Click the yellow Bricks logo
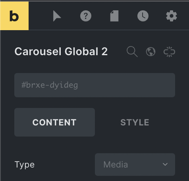The image size is (189, 181). click(x=14, y=16)
